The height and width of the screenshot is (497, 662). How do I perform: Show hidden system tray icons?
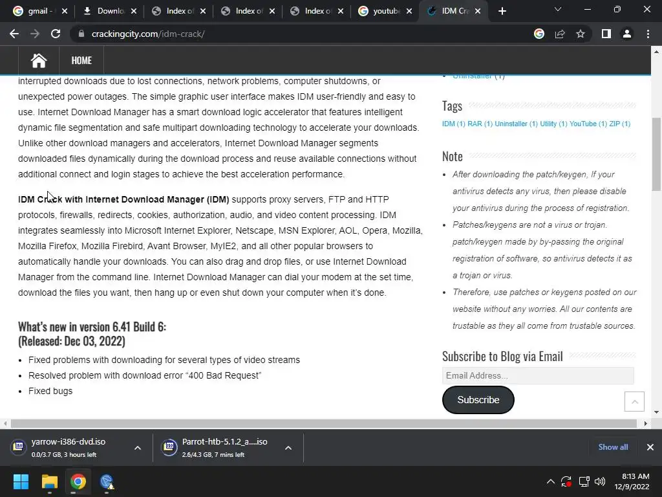551,481
